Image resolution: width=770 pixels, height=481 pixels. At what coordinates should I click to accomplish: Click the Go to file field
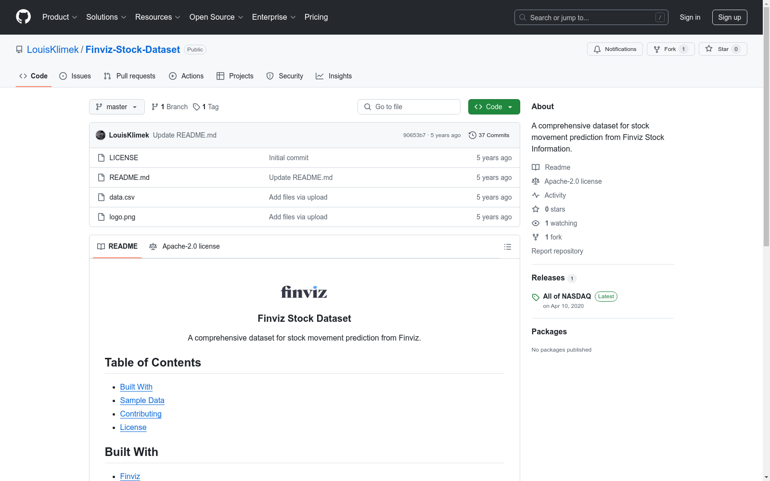[409, 107]
